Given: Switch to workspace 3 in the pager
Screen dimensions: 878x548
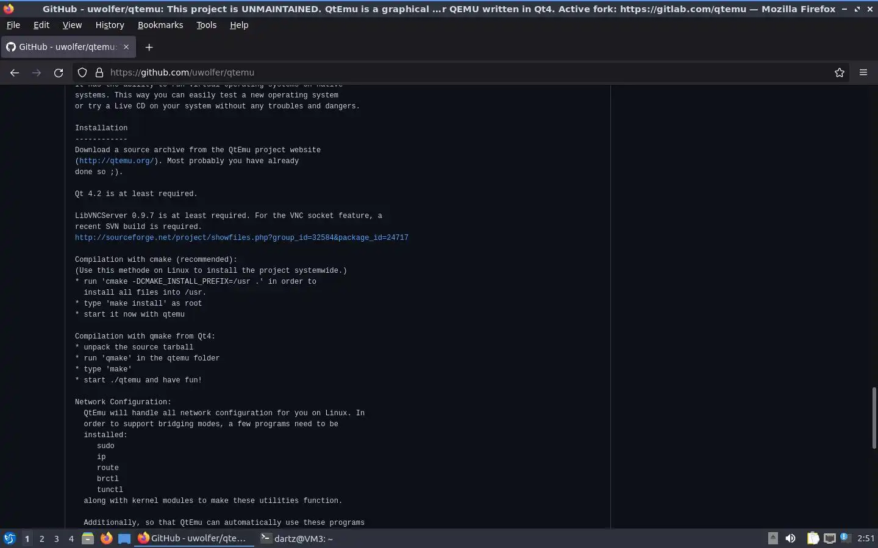Looking at the screenshot, I should (56, 538).
